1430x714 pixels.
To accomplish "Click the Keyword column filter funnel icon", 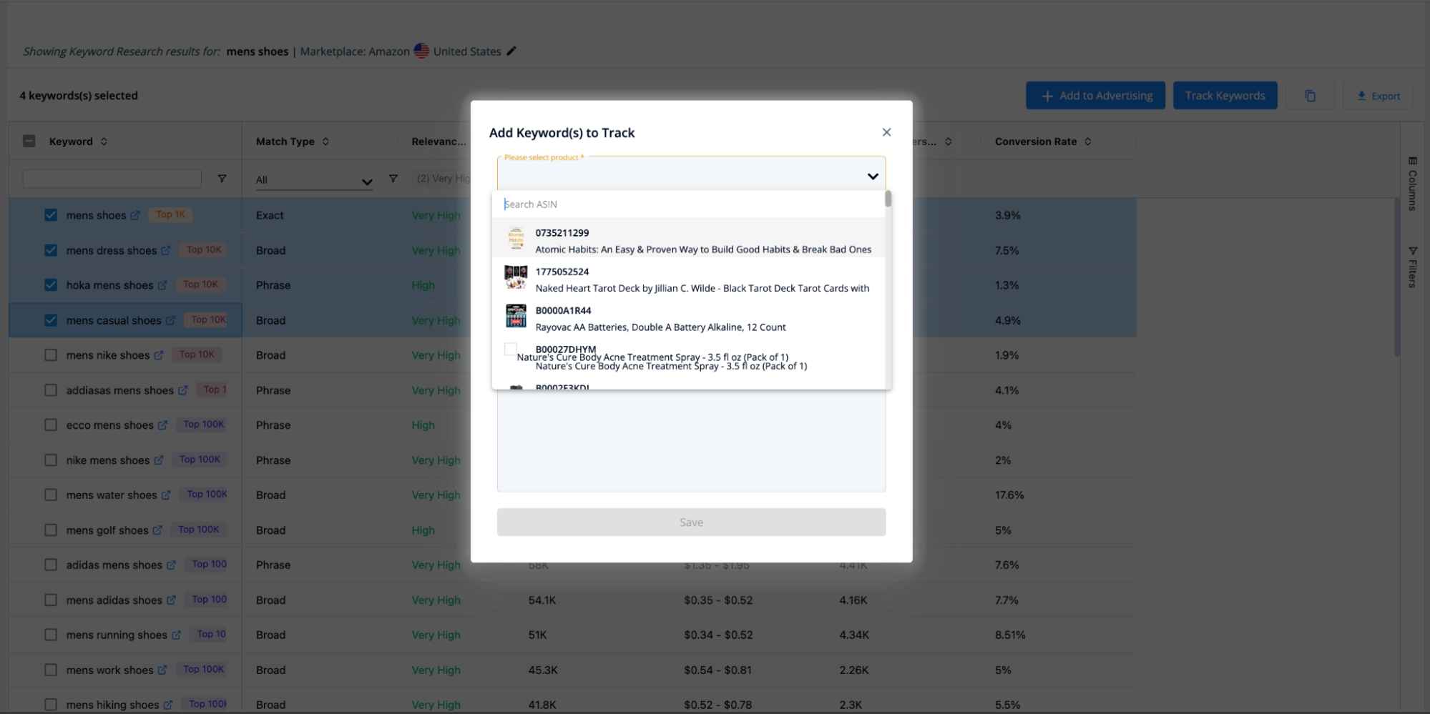I will click(222, 179).
